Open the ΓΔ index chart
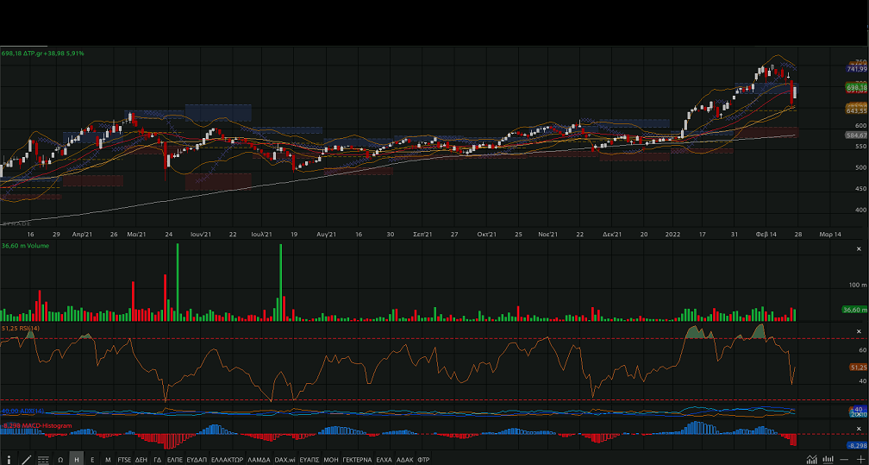Image resolution: width=869 pixels, height=465 pixels. click(x=157, y=460)
